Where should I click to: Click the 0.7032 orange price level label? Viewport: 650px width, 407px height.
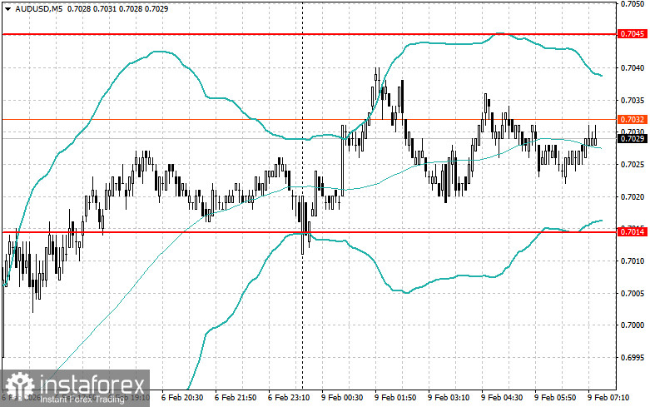click(633, 119)
